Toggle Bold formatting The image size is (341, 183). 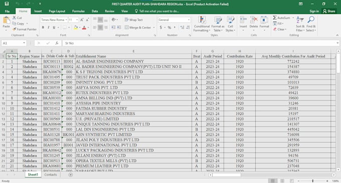pos(43,27)
